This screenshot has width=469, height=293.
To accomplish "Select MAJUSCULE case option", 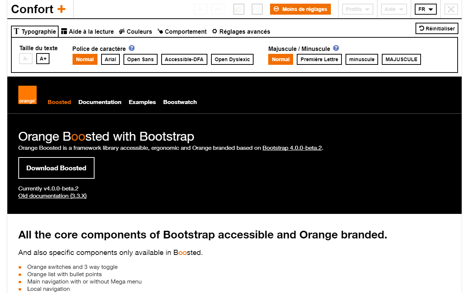I will pos(401,59).
